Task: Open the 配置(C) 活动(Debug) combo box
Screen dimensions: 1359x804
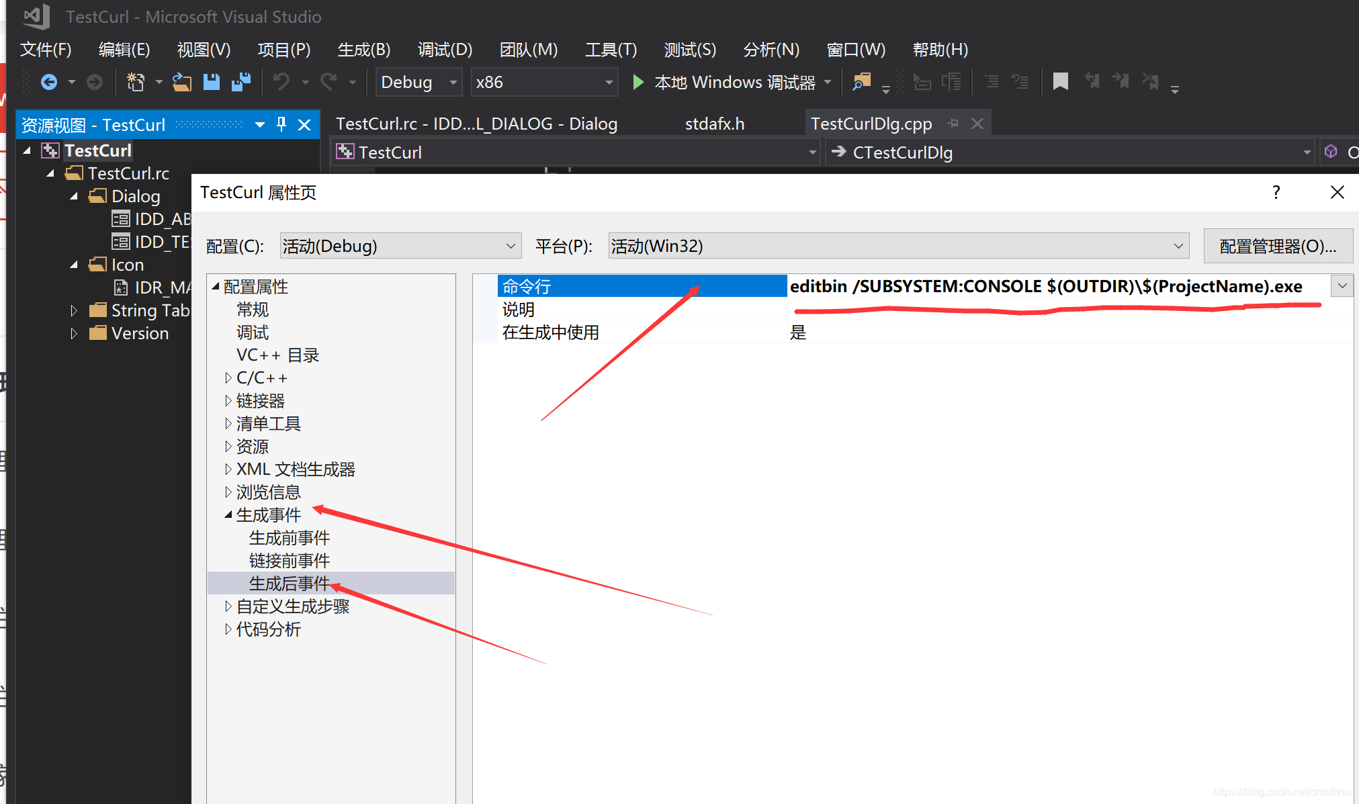Action: (400, 246)
